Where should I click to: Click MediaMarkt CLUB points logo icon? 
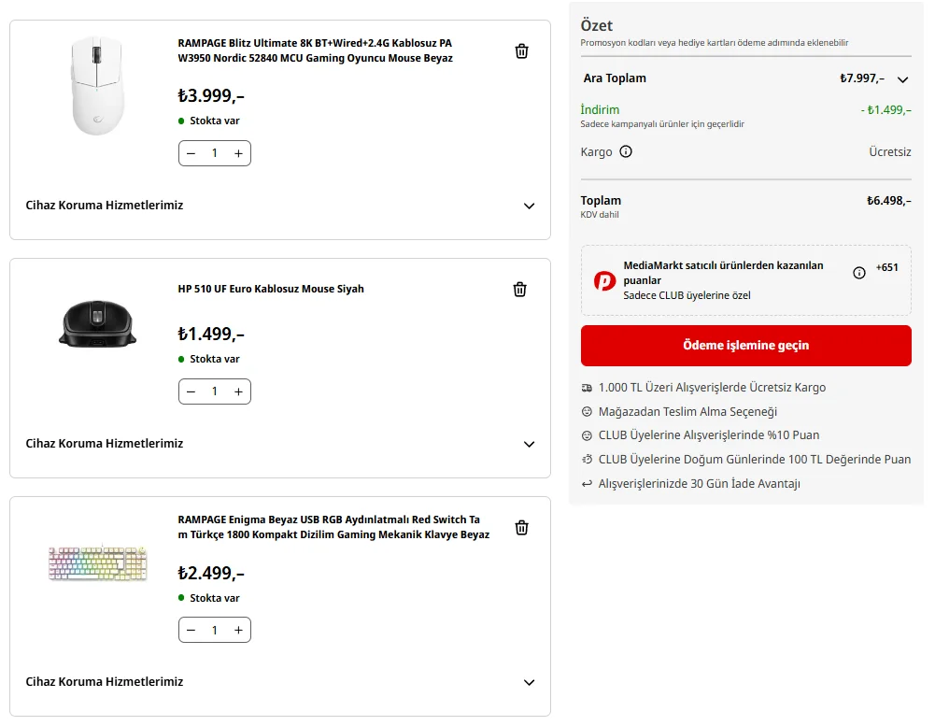604,280
